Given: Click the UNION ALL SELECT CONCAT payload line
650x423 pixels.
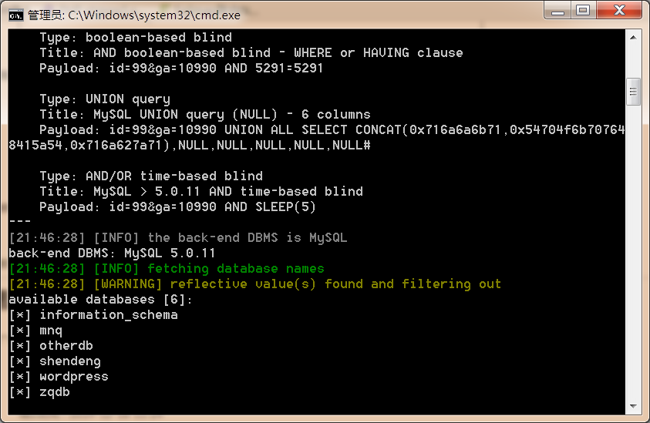Looking at the screenshot, I should pyautogui.click(x=332, y=129).
